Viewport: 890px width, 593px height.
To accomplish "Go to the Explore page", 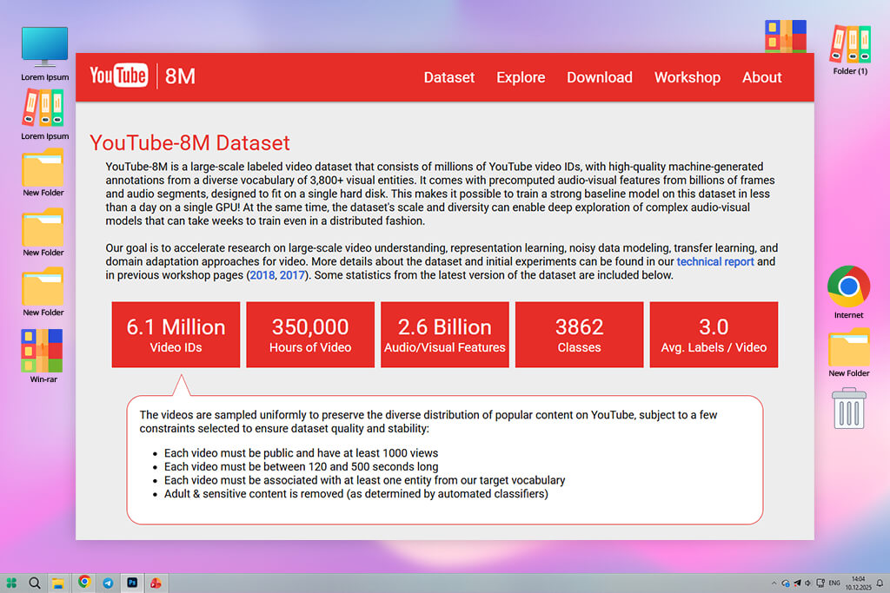I will tap(521, 77).
